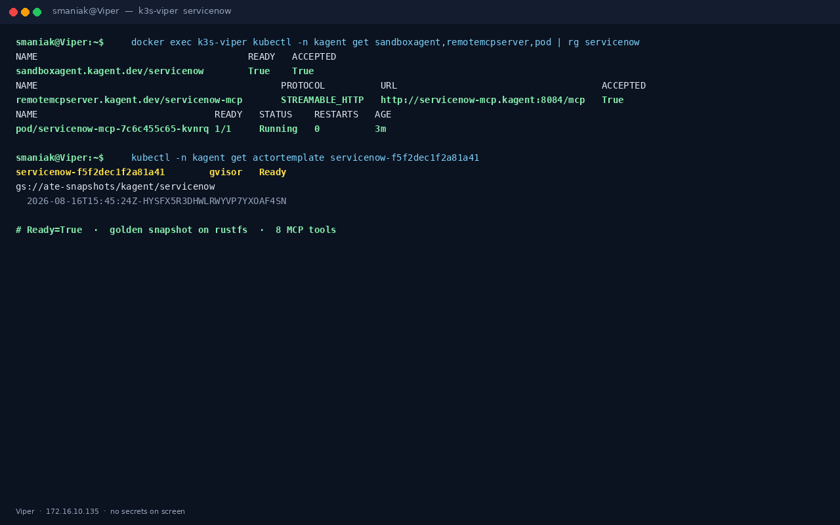Click the ACCEPTED value True for sandboxagent
Screen dimensions: 840x525
pyautogui.click(x=303, y=71)
